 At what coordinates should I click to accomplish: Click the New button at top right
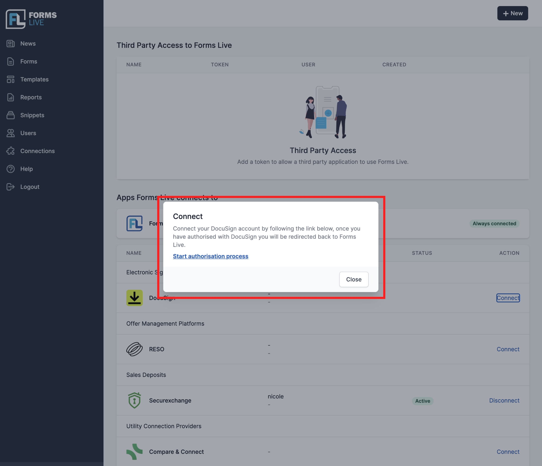(x=513, y=13)
